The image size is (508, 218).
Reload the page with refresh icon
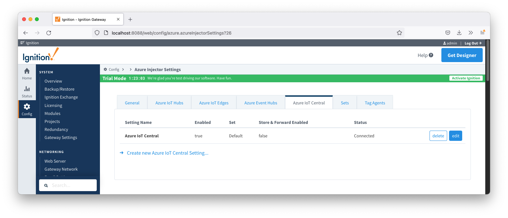click(x=49, y=33)
